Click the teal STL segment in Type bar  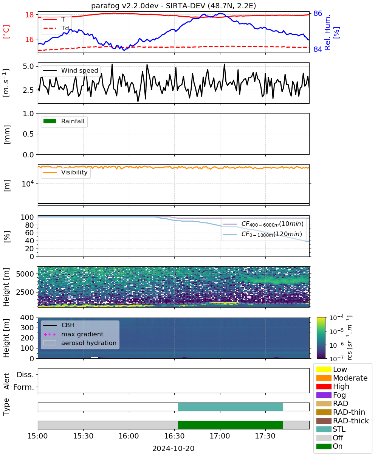click(230, 407)
